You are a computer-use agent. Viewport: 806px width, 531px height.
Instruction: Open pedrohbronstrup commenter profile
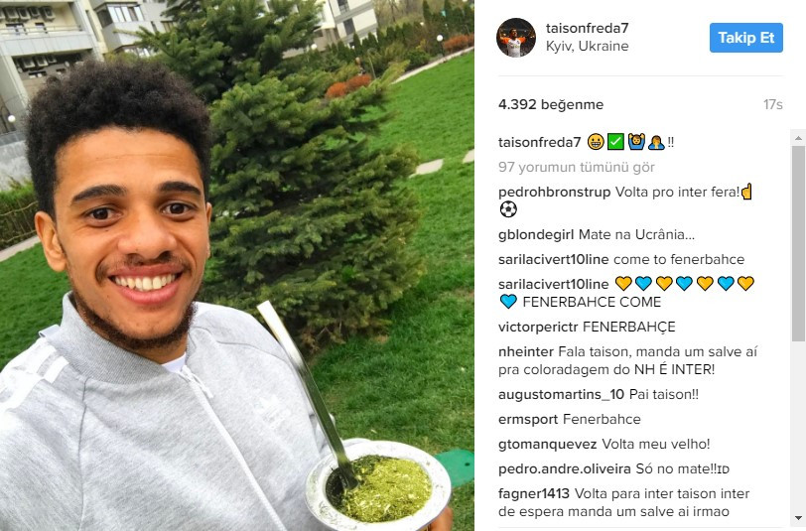pyautogui.click(x=554, y=193)
